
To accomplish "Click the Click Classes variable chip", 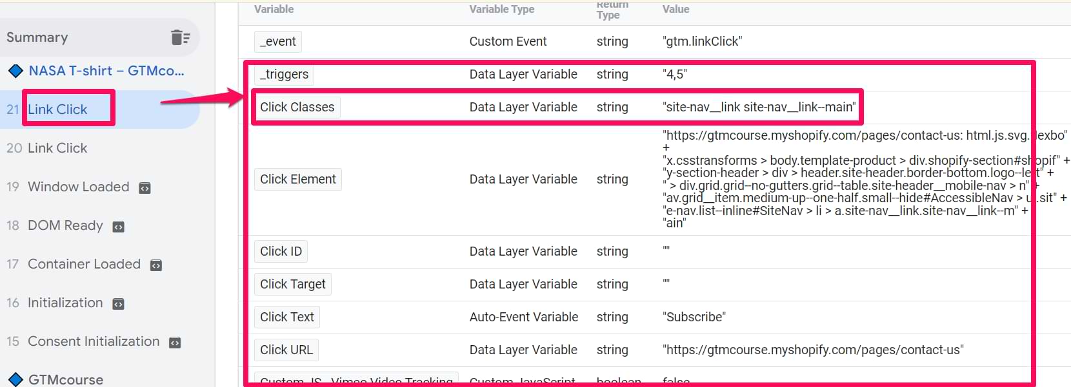I will pyautogui.click(x=297, y=107).
